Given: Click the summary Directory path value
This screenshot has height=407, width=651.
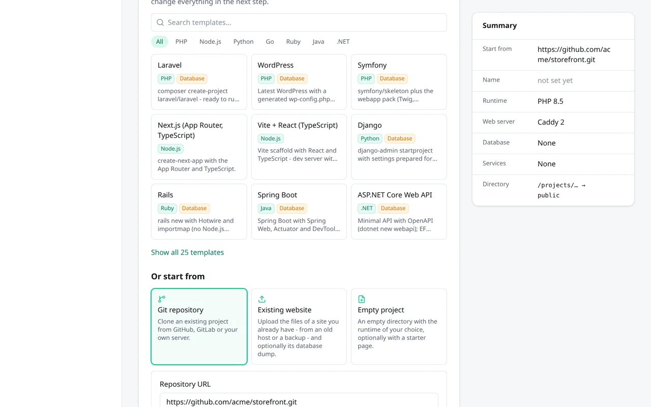Looking at the screenshot, I should pyautogui.click(x=561, y=190).
